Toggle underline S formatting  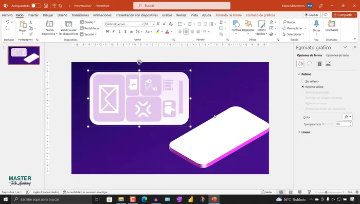tap(119, 31)
